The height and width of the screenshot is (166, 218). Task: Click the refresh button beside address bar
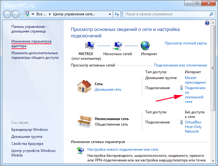click(117, 14)
